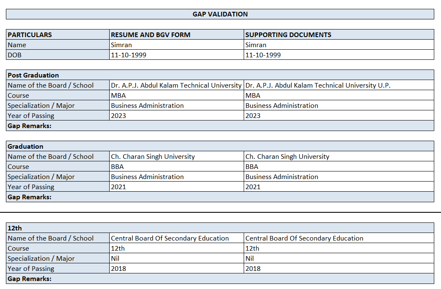The image size is (441, 289).
Task: Click the RESUME AND BGV FORM header
Action: click(176, 35)
